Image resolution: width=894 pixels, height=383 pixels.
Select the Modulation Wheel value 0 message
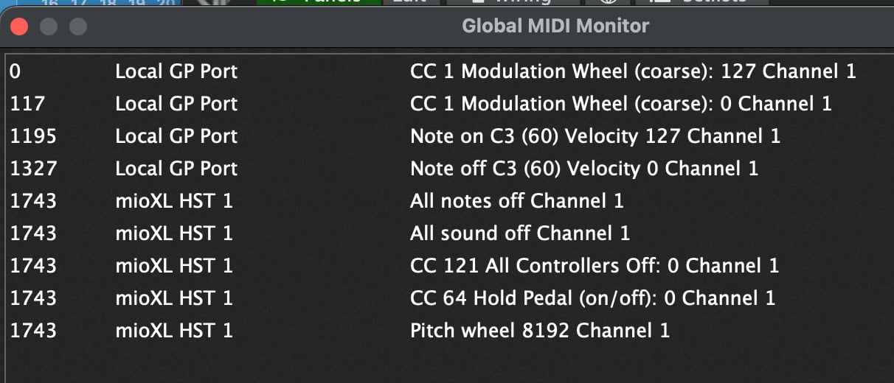(x=620, y=104)
